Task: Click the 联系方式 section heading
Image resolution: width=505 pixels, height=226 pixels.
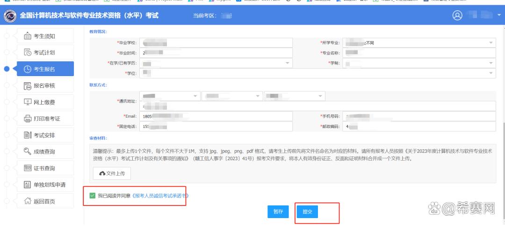Action: (x=98, y=85)
